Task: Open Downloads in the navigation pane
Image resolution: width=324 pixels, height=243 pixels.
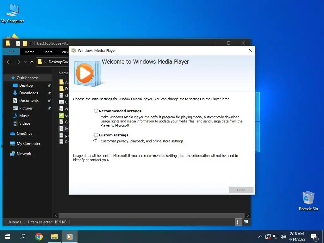Action: click(x=28, y=93)
